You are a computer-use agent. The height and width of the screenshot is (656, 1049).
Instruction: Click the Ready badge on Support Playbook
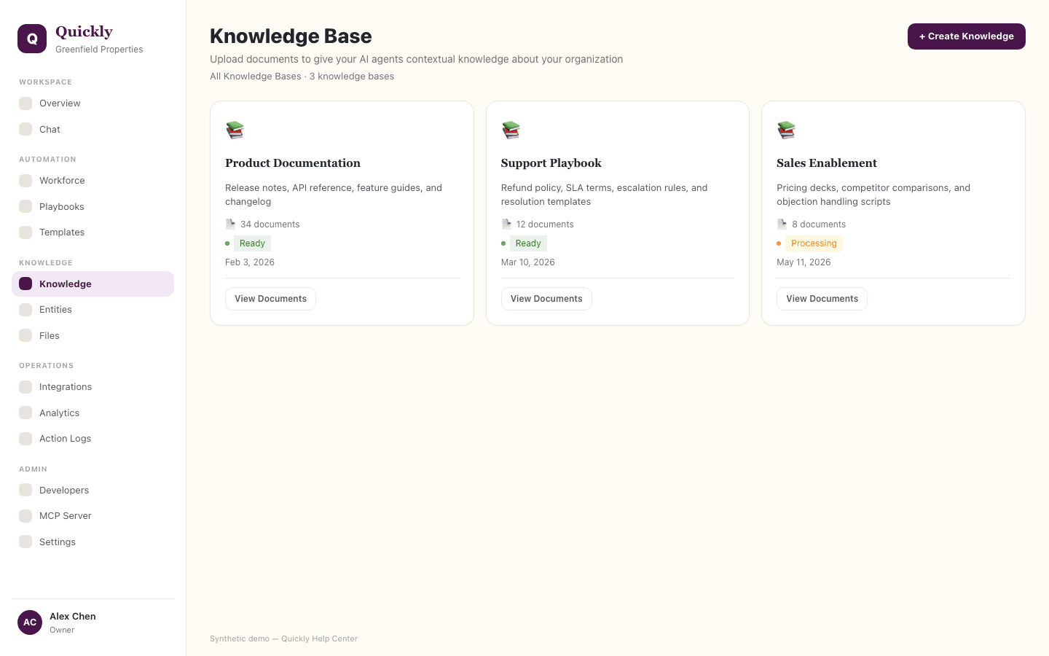(528, 243)
